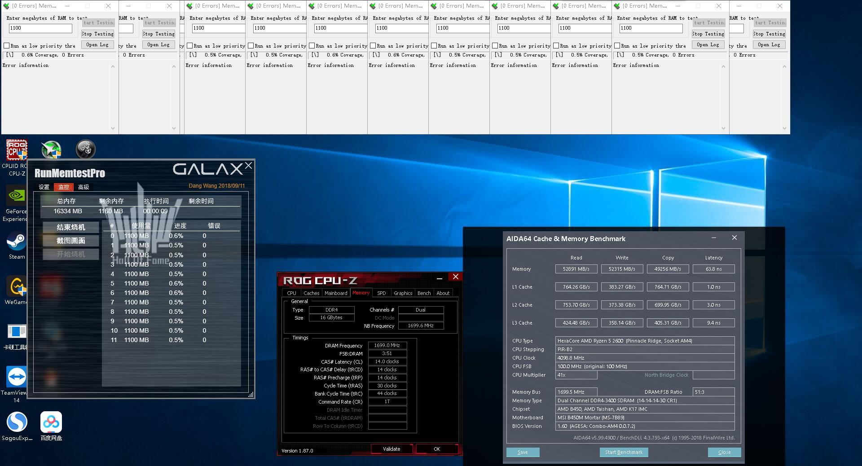Switch to the CPU tab in CPU-Z
The height and width of the screenshot is (466, 862).
pos(291,293)
